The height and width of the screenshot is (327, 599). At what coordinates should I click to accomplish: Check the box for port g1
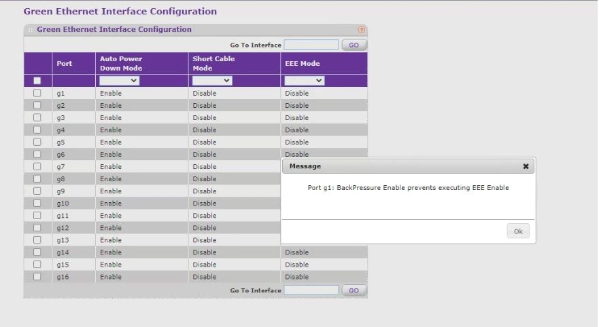pos(37,93)
